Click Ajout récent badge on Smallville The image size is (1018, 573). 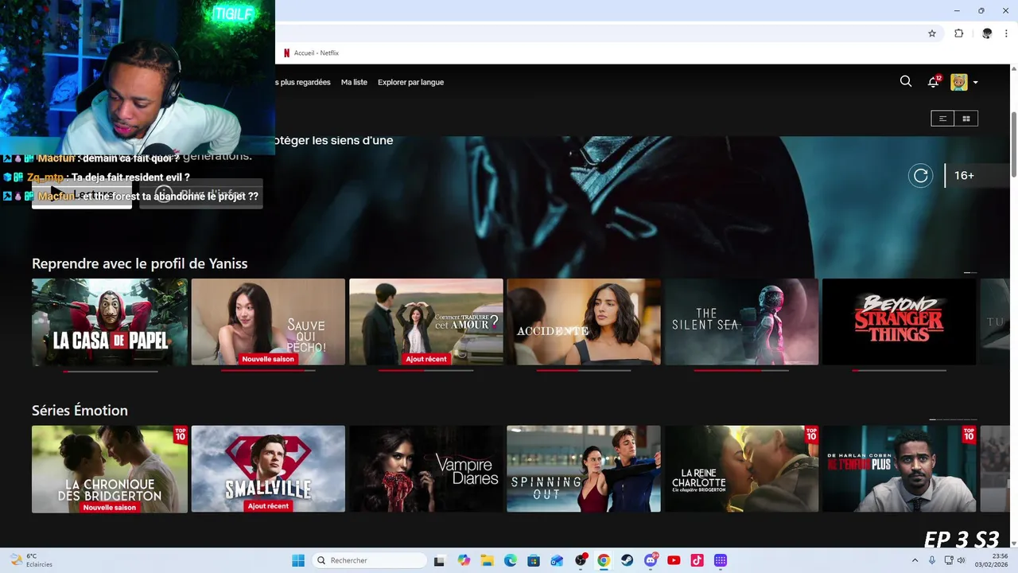click(x=268, y=506)
